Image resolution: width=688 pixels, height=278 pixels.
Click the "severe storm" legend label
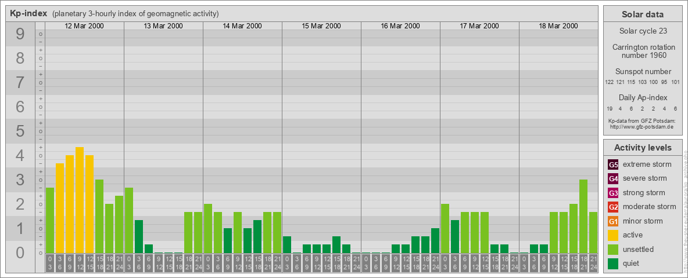(x=645, y=178)
